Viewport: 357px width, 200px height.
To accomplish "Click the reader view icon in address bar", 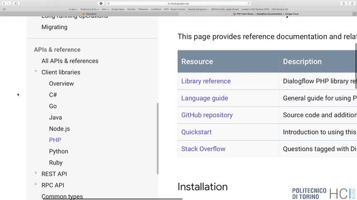I will pyautogui.click(x=109, y=3).
